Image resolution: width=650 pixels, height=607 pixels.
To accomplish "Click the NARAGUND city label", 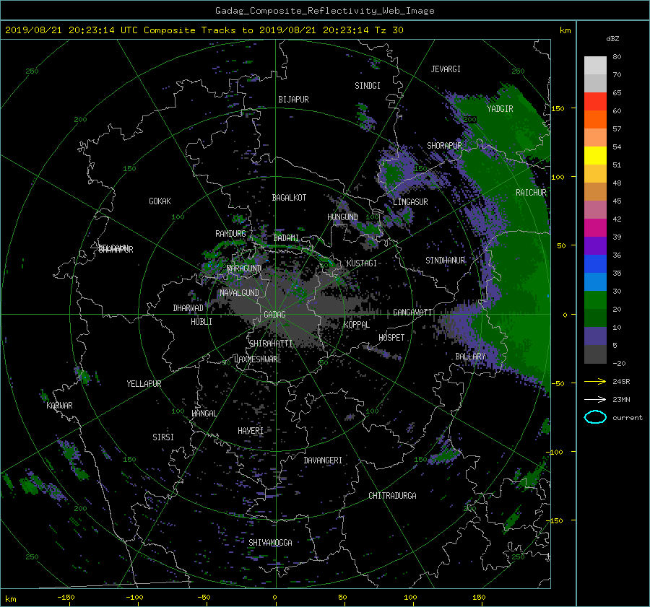I will [x=244, y=268].
